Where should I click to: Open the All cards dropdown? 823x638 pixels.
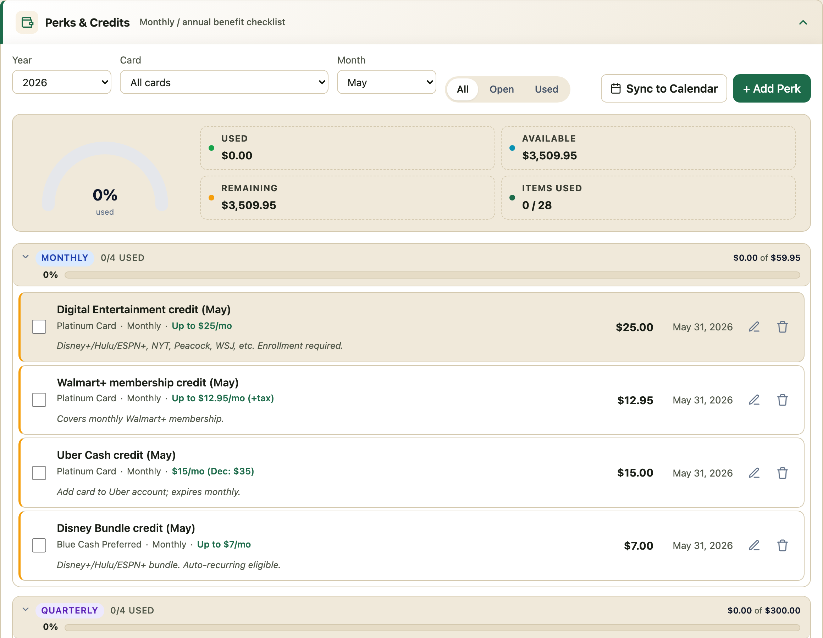point(224,82)
